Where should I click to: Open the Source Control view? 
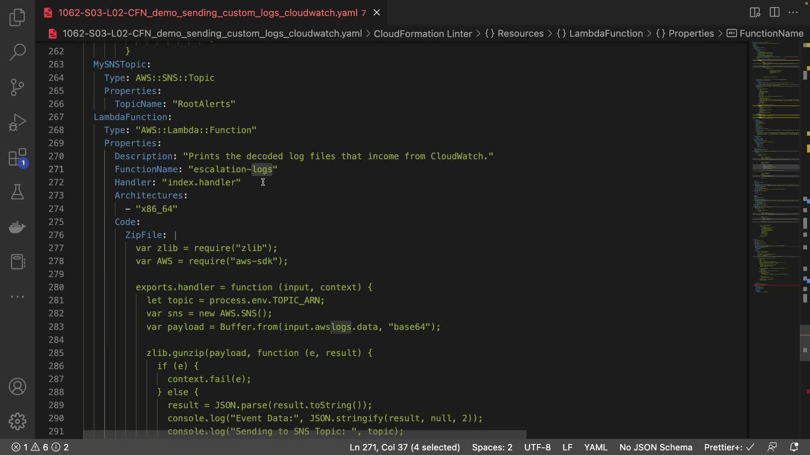pos(17,87)
